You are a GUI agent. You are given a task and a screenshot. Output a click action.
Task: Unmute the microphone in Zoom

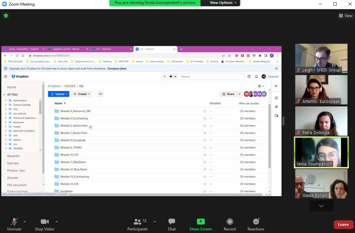point(14,224)
